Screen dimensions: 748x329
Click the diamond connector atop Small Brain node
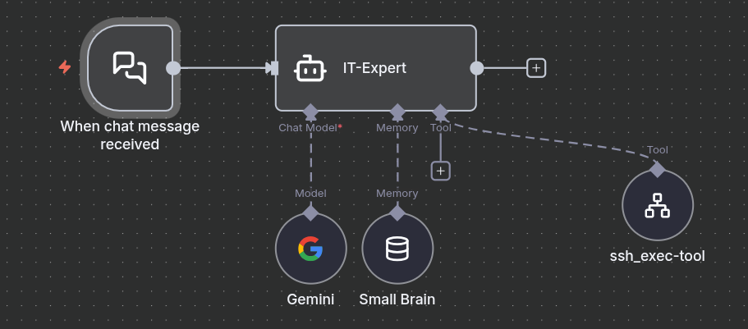tap(397, 213)
